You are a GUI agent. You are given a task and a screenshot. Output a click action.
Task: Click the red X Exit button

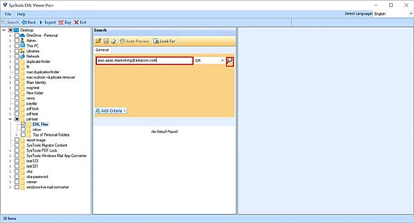tap(80, 22)
